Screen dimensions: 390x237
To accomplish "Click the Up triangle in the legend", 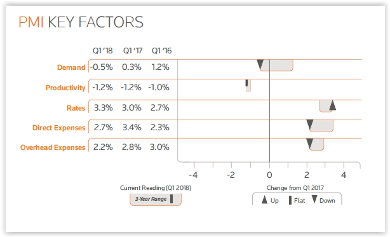I will [x=264, y=200].
